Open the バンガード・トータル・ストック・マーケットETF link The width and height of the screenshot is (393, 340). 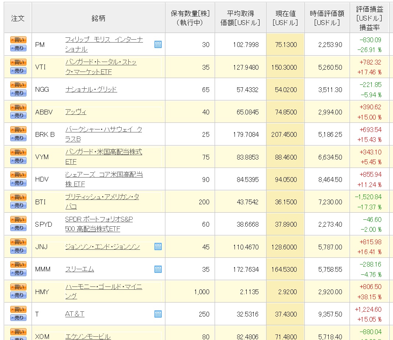[101, 67]
